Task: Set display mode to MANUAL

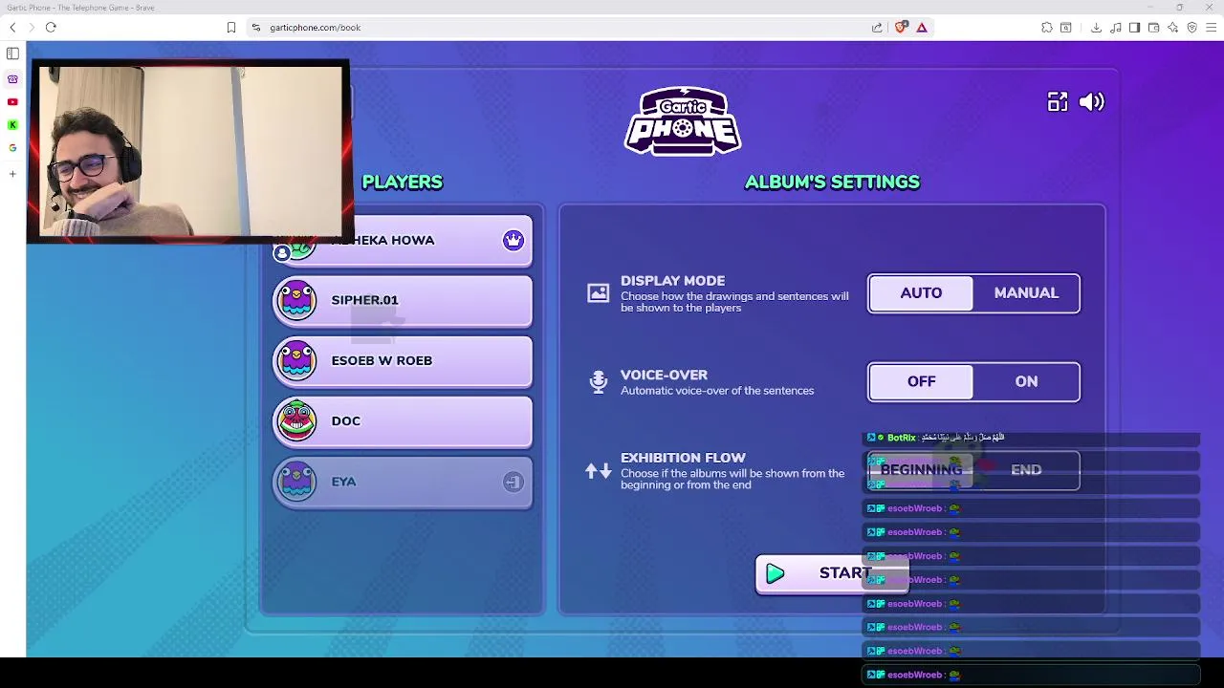Action: (1026, 293)
